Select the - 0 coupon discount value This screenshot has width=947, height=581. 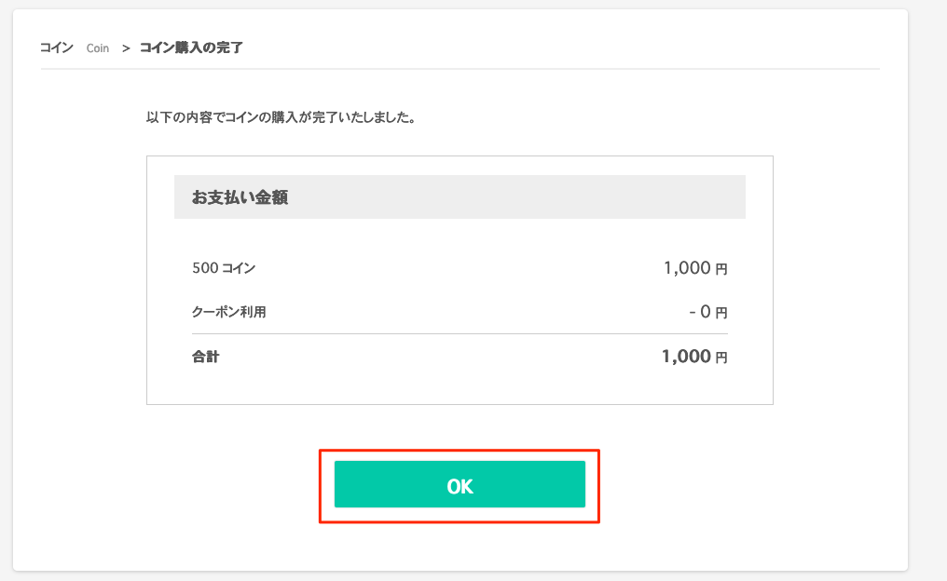click(700, 312)
